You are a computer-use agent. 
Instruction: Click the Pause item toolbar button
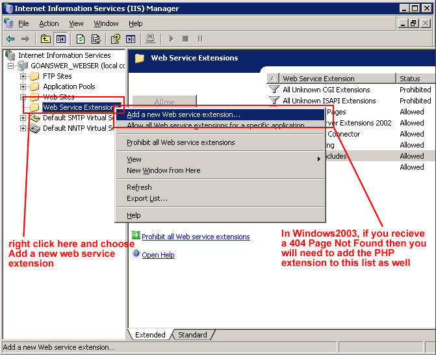click(x=200, y=39)
